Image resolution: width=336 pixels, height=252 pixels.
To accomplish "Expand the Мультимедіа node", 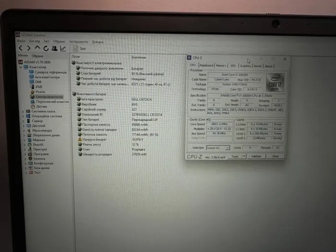I will 24,131.
